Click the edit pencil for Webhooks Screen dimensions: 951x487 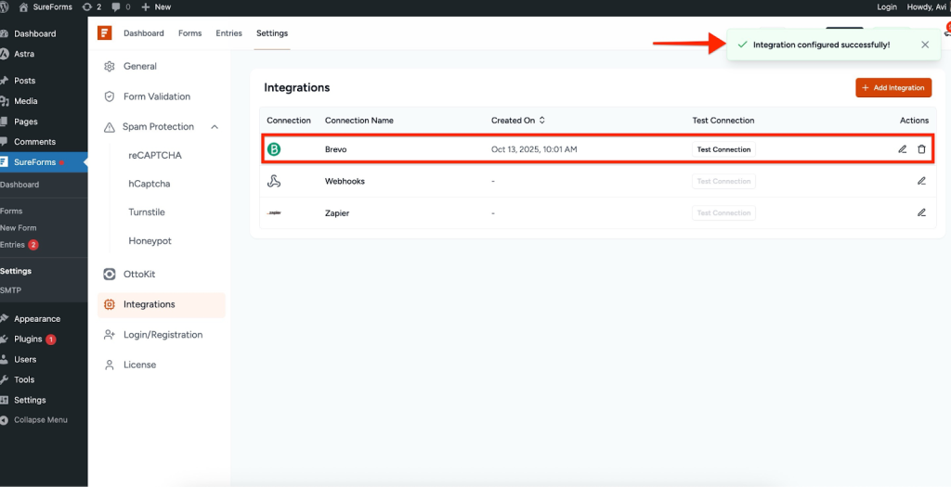921,181
